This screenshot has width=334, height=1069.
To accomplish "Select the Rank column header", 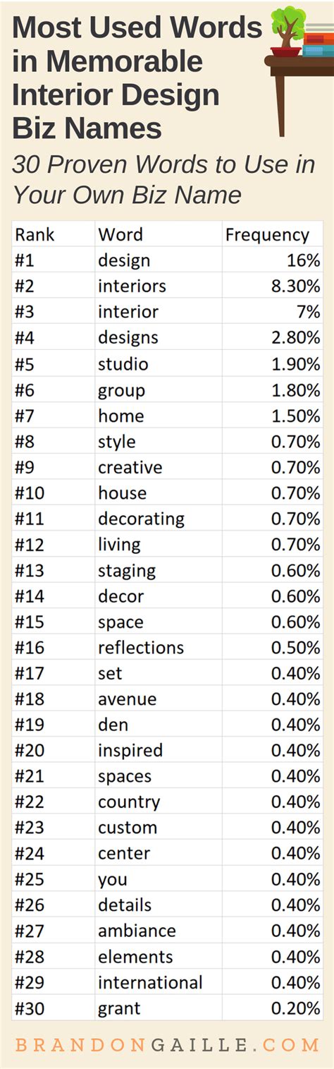I will (35, 234).
